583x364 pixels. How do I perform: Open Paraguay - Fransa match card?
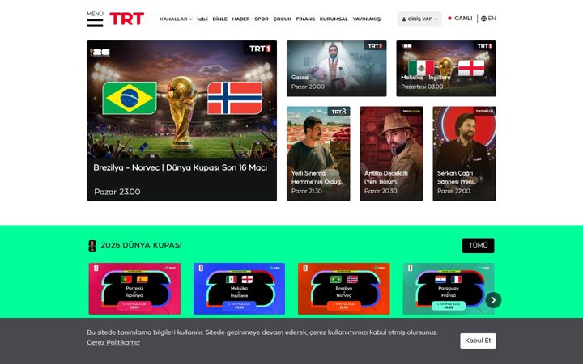(449, 289)
